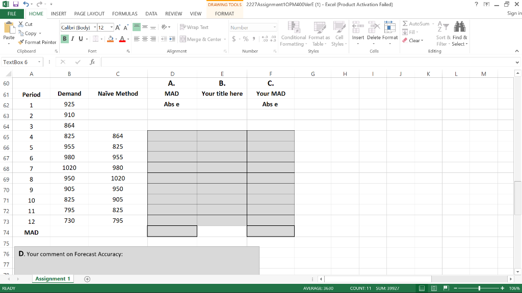The height and width of the screenshot is (293, 522).
Task: Switch to the FORMULAS tab
Action: coord(125,14)
